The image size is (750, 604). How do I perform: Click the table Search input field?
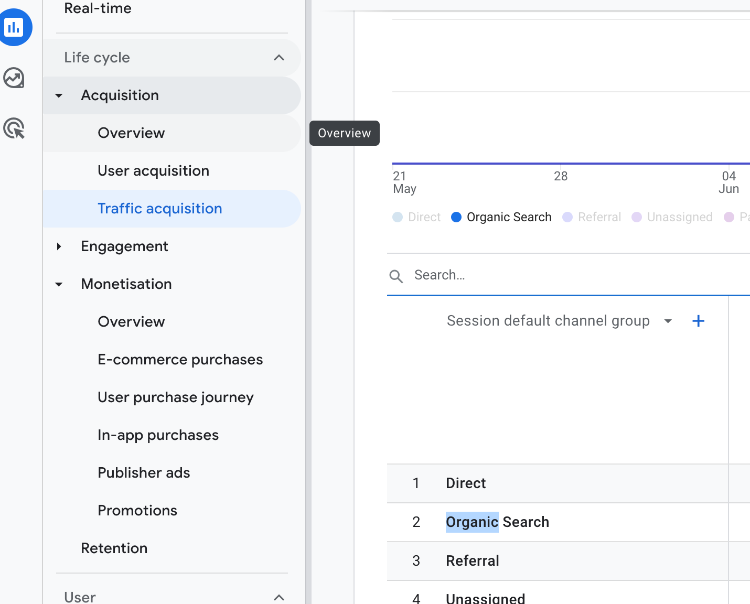[x=524, y=275]
